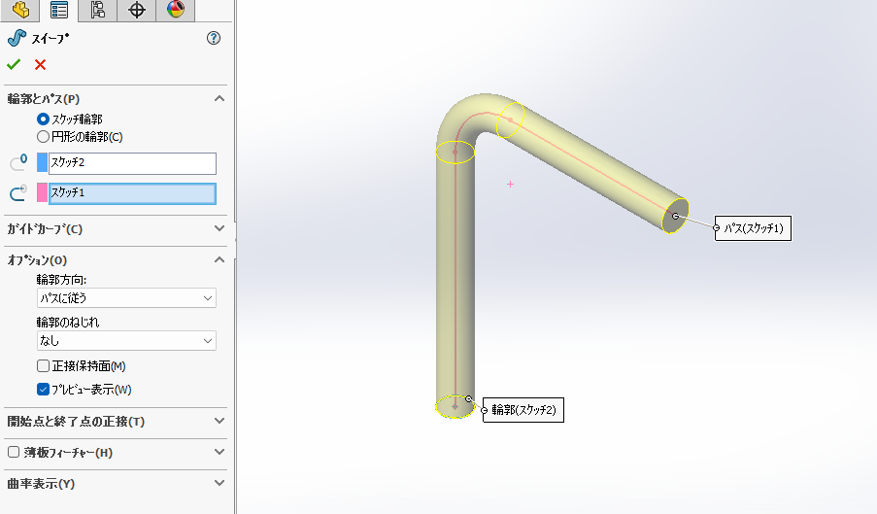Click the blue profile color swatch
The width and height of the screenshot is (877, 514).
pos(42,162)
